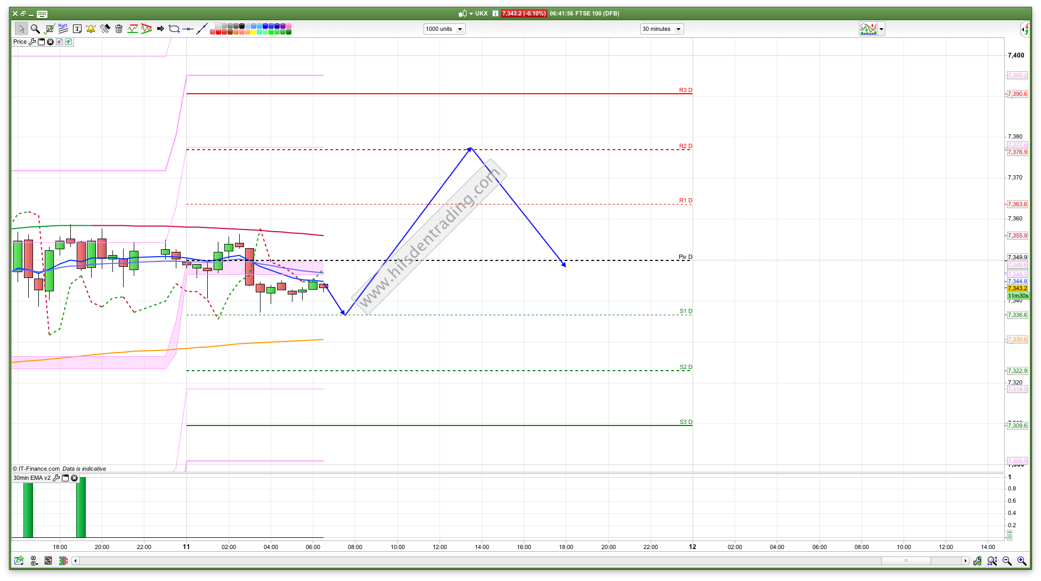Select the ellipse drawing tool
Viewport: 1041px width, 581px height.
coord(174,29)
